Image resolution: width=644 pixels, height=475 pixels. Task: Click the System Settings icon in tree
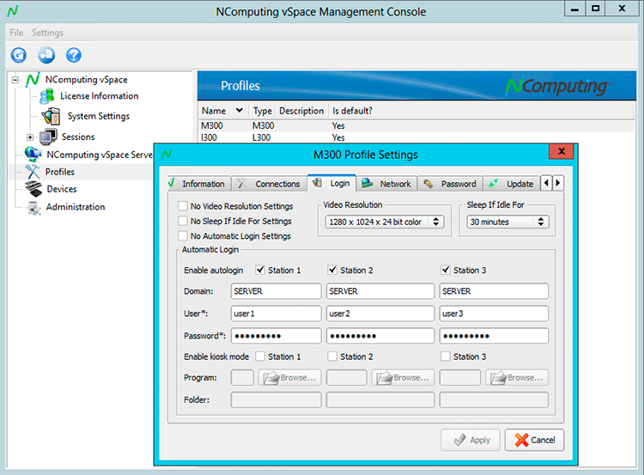tap(52, 116)
